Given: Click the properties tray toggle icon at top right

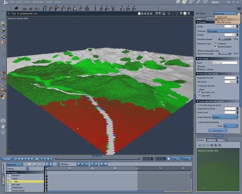Looking at the screenshot, I should pyautogui.click(x=238, y=8).
